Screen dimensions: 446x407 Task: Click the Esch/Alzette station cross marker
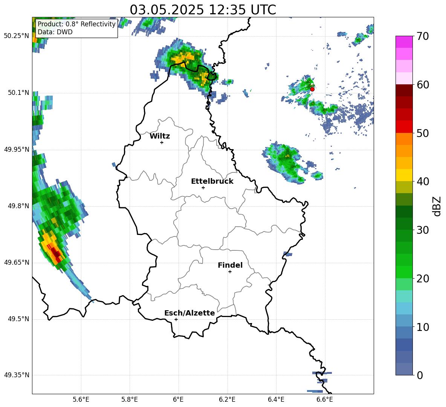[x=176, y=319]
